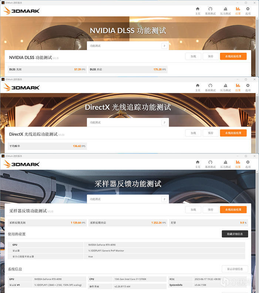Viewport: 259px width, 293px height.
Task: Click 保存 (Save) in the sampler feedback panel
Action: [211, 210]
